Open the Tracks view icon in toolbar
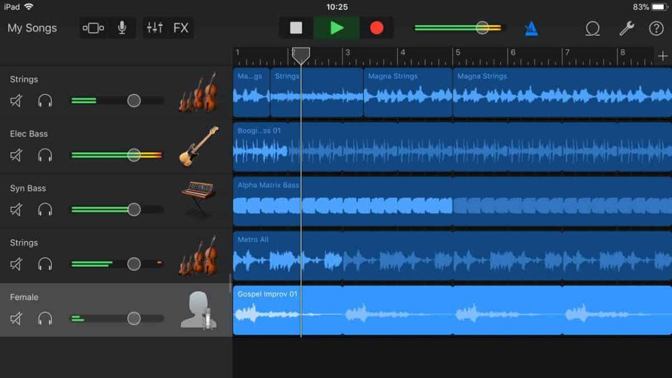672x378 pixels. pos(93,28)
